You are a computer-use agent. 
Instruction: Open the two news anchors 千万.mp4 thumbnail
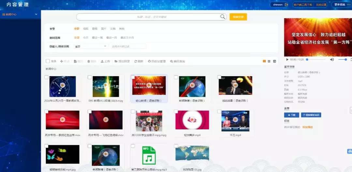236,121
